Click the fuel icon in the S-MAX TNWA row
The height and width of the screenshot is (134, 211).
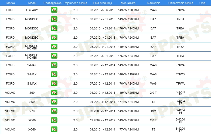pos(54,65)
